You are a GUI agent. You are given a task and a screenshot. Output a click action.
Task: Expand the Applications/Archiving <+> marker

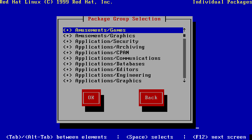(67, 47)
